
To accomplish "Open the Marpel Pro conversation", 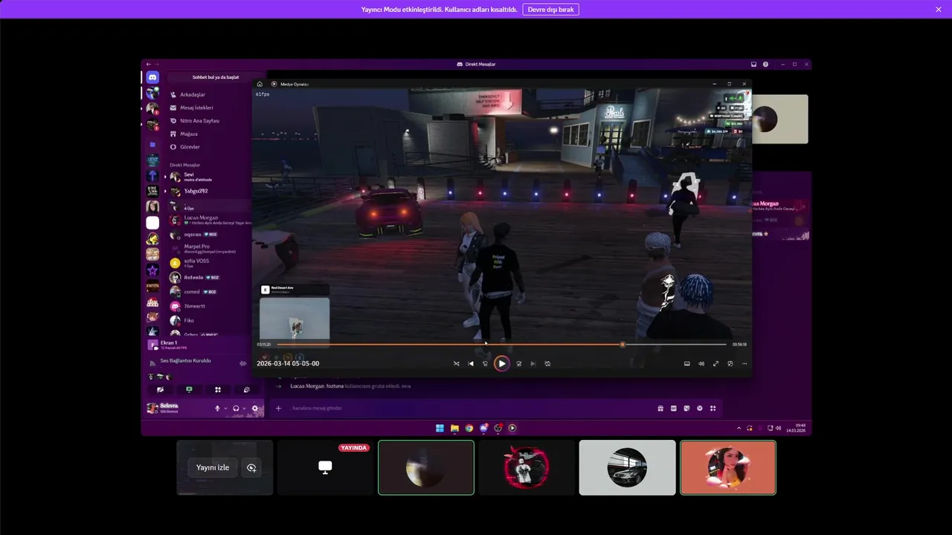I will (210, 248).
